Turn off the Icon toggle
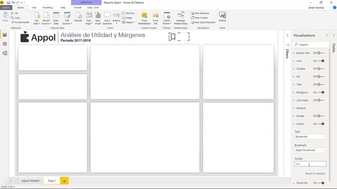Viewport: 337px width, 189px height. click(321, 61)
